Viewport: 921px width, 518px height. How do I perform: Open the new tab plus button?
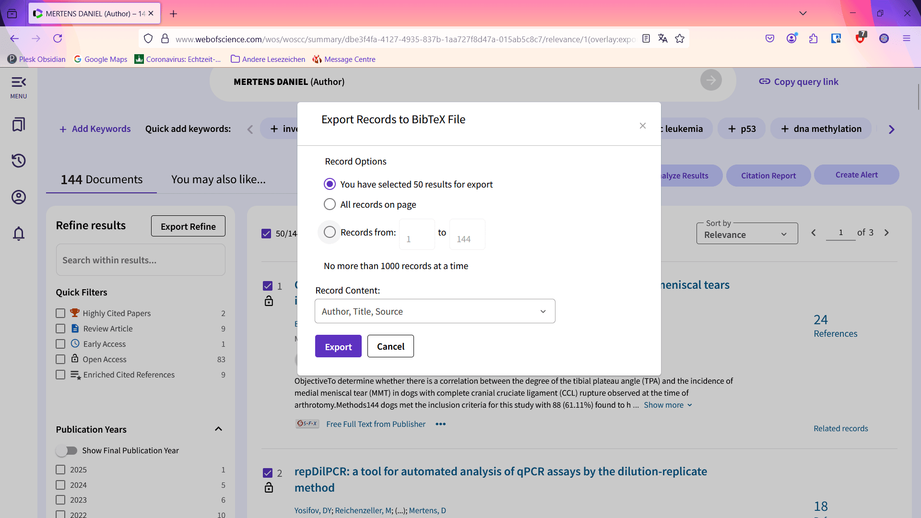pos(174,14)
